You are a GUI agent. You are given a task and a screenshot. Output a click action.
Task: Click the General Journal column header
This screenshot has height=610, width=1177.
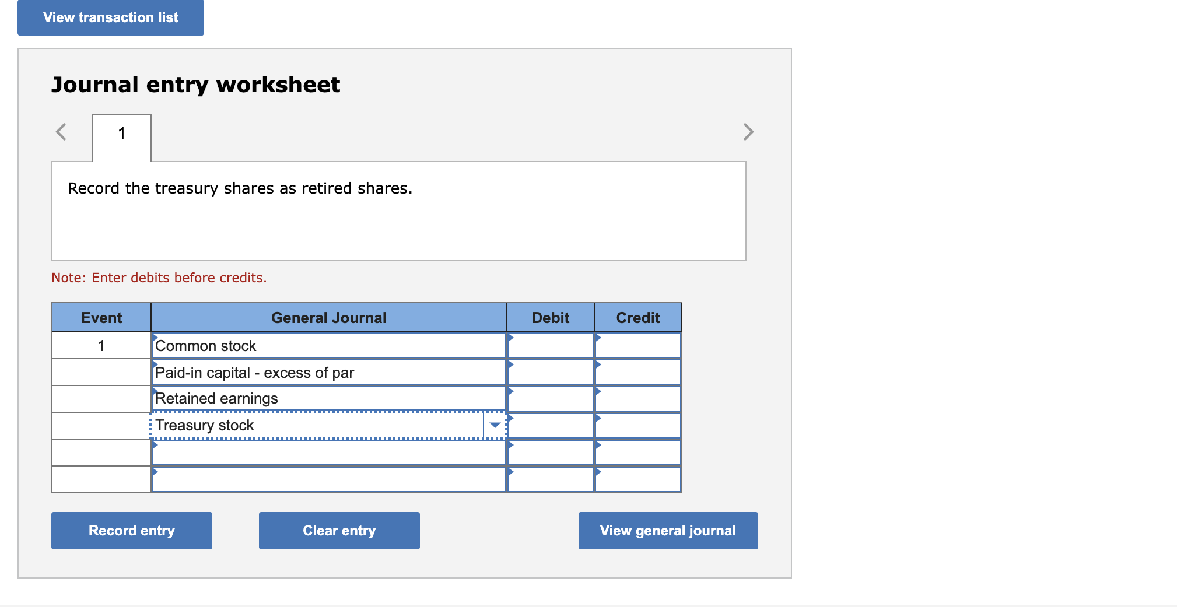tap(328, 317)
